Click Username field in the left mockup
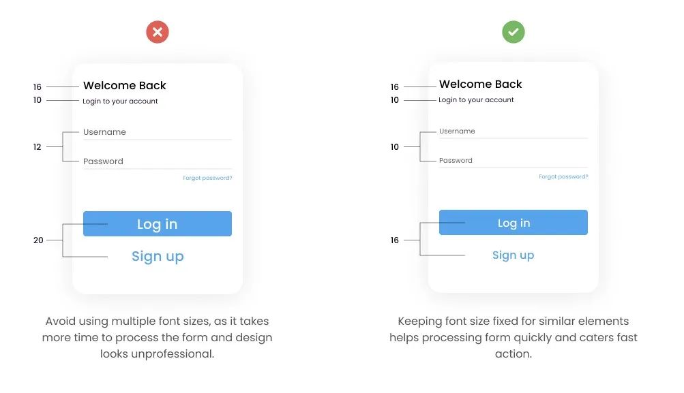Screen dimensions: 684x393 point(157,133)
